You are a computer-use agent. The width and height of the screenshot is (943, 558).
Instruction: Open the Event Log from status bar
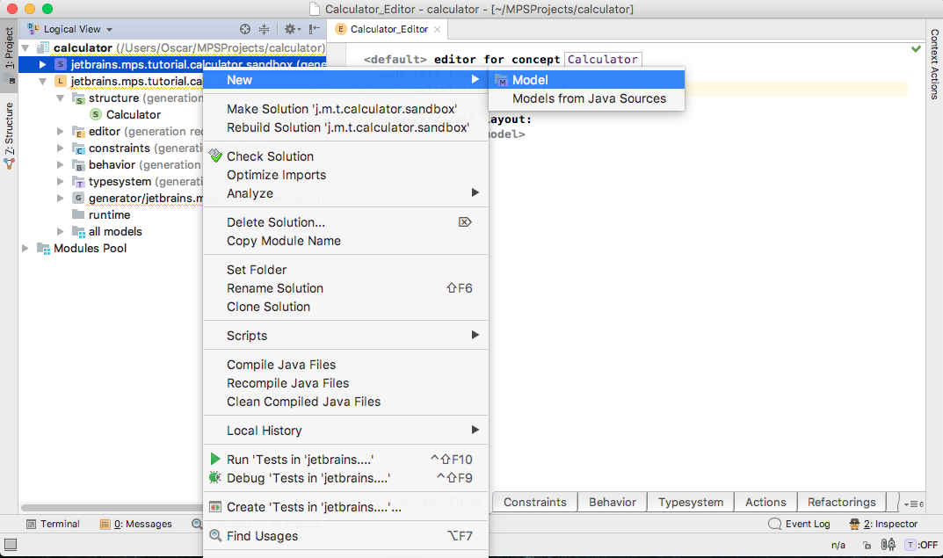point(799,524)
